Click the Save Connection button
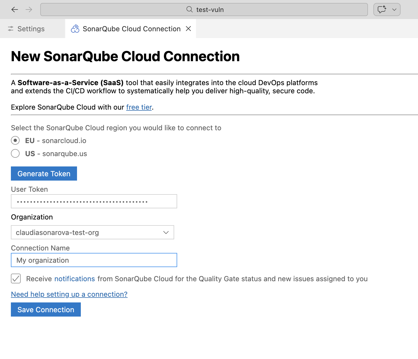Viewport: 418px width, 359px height. click(x=46, y=310)
